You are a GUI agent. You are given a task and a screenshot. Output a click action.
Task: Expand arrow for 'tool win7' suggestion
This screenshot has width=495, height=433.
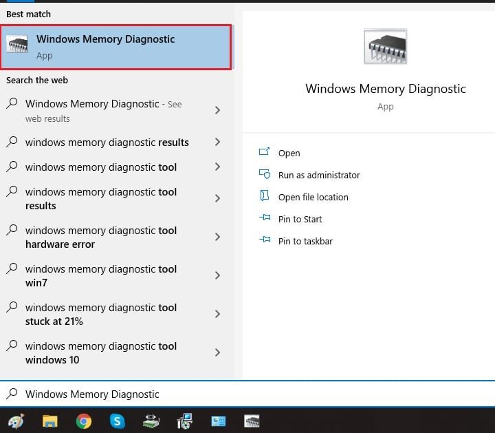[217, 275]
